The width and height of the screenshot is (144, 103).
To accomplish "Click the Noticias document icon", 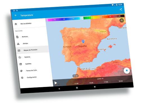I will coord(17,37).
